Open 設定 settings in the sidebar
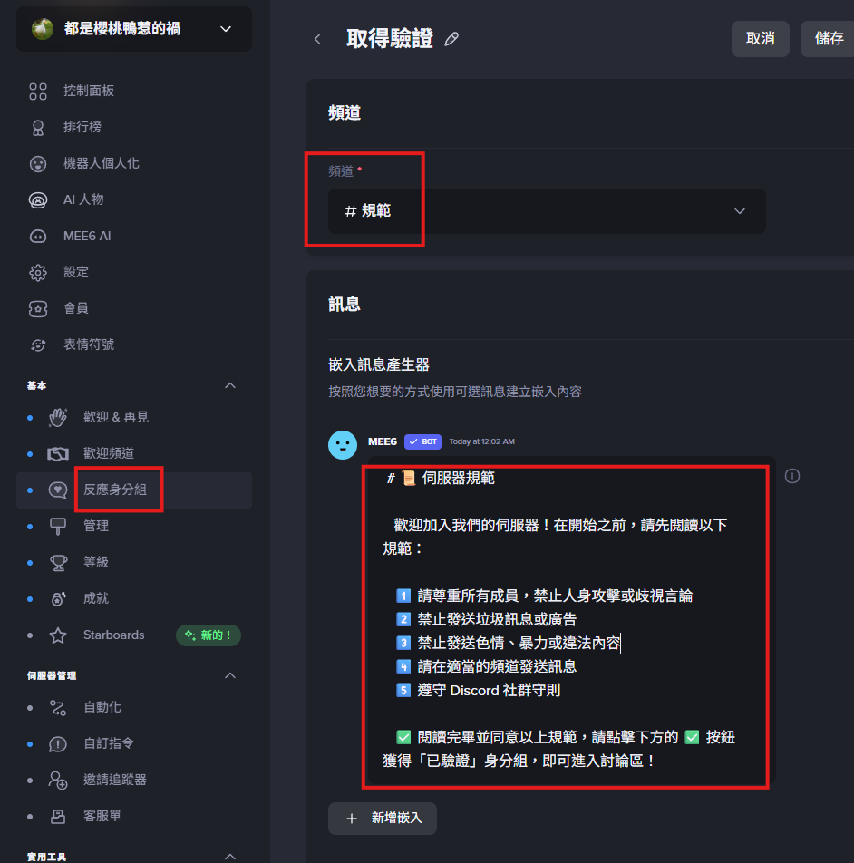Screen dimensions: 854x863 (76, 272)
